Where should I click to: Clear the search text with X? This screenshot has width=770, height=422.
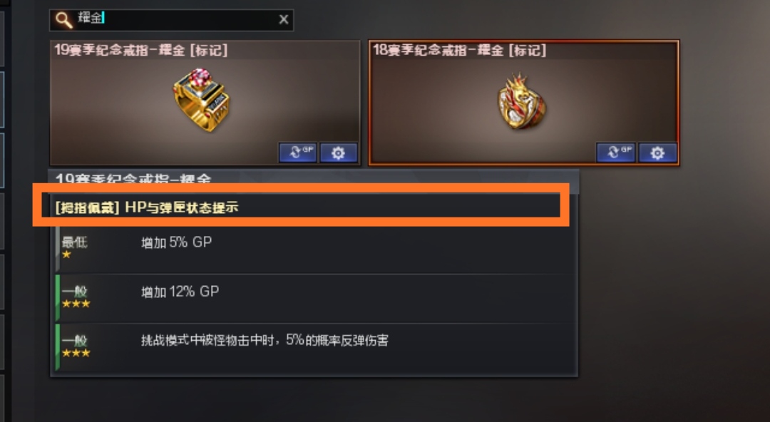click(283, 20)
